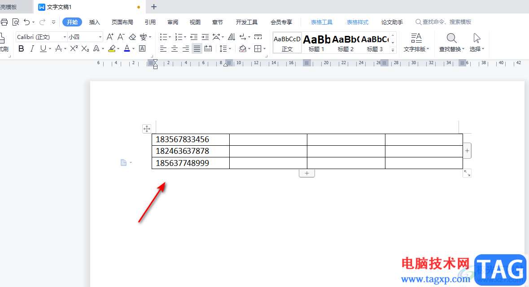Insert a bulleted list
This screenshot has width=529, height=287.
163,37
